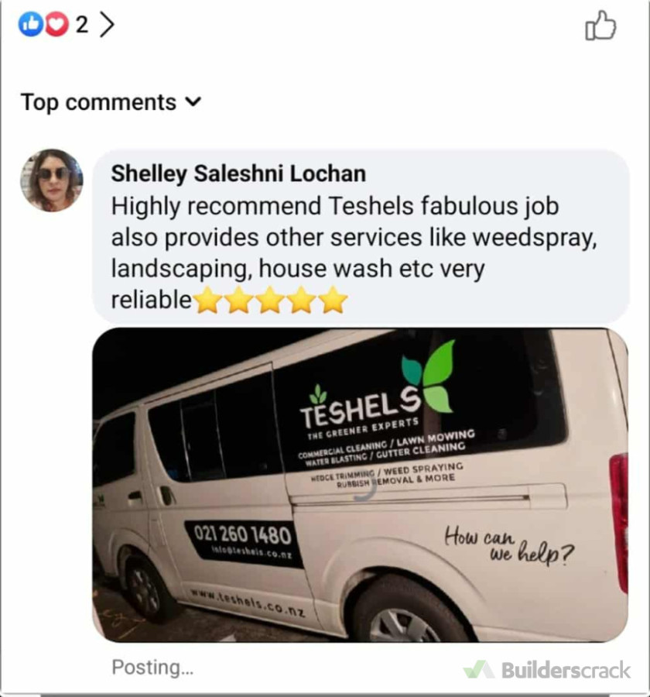Click the blue Like reaction icon
The image size is (650, 697).
click(x=32, y=26)
